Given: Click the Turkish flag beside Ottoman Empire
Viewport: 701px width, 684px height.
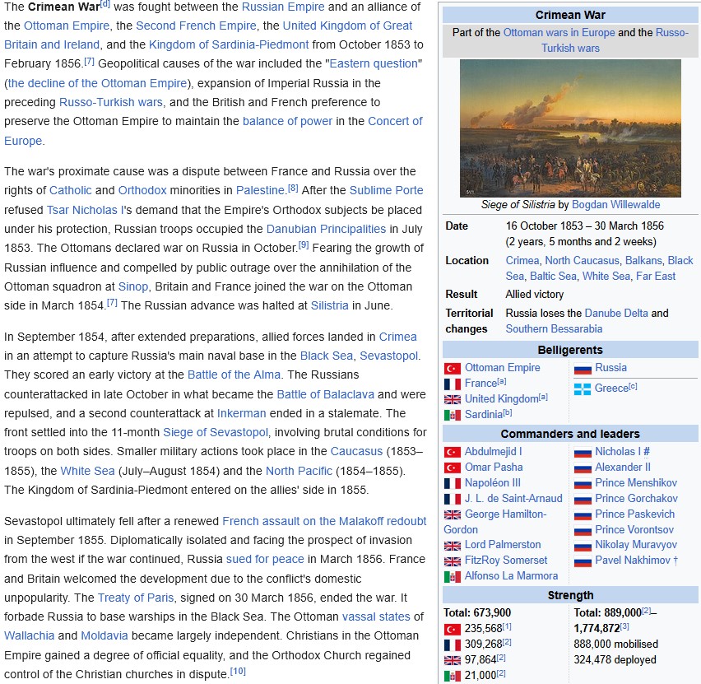Looking at the screenshot, I should [452, 368].
